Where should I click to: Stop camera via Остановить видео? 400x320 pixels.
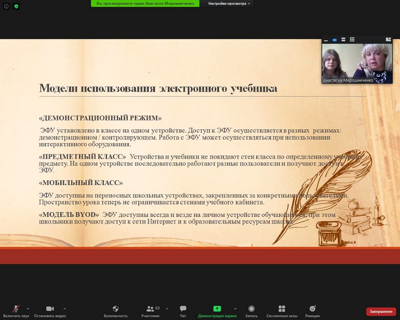(50, 311)
